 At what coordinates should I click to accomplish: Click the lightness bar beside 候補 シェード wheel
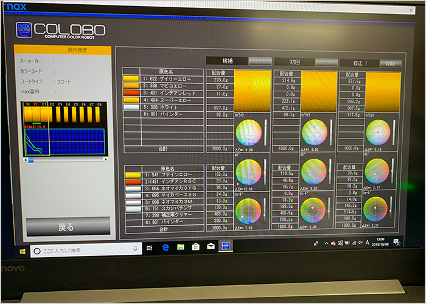(265, 211)
